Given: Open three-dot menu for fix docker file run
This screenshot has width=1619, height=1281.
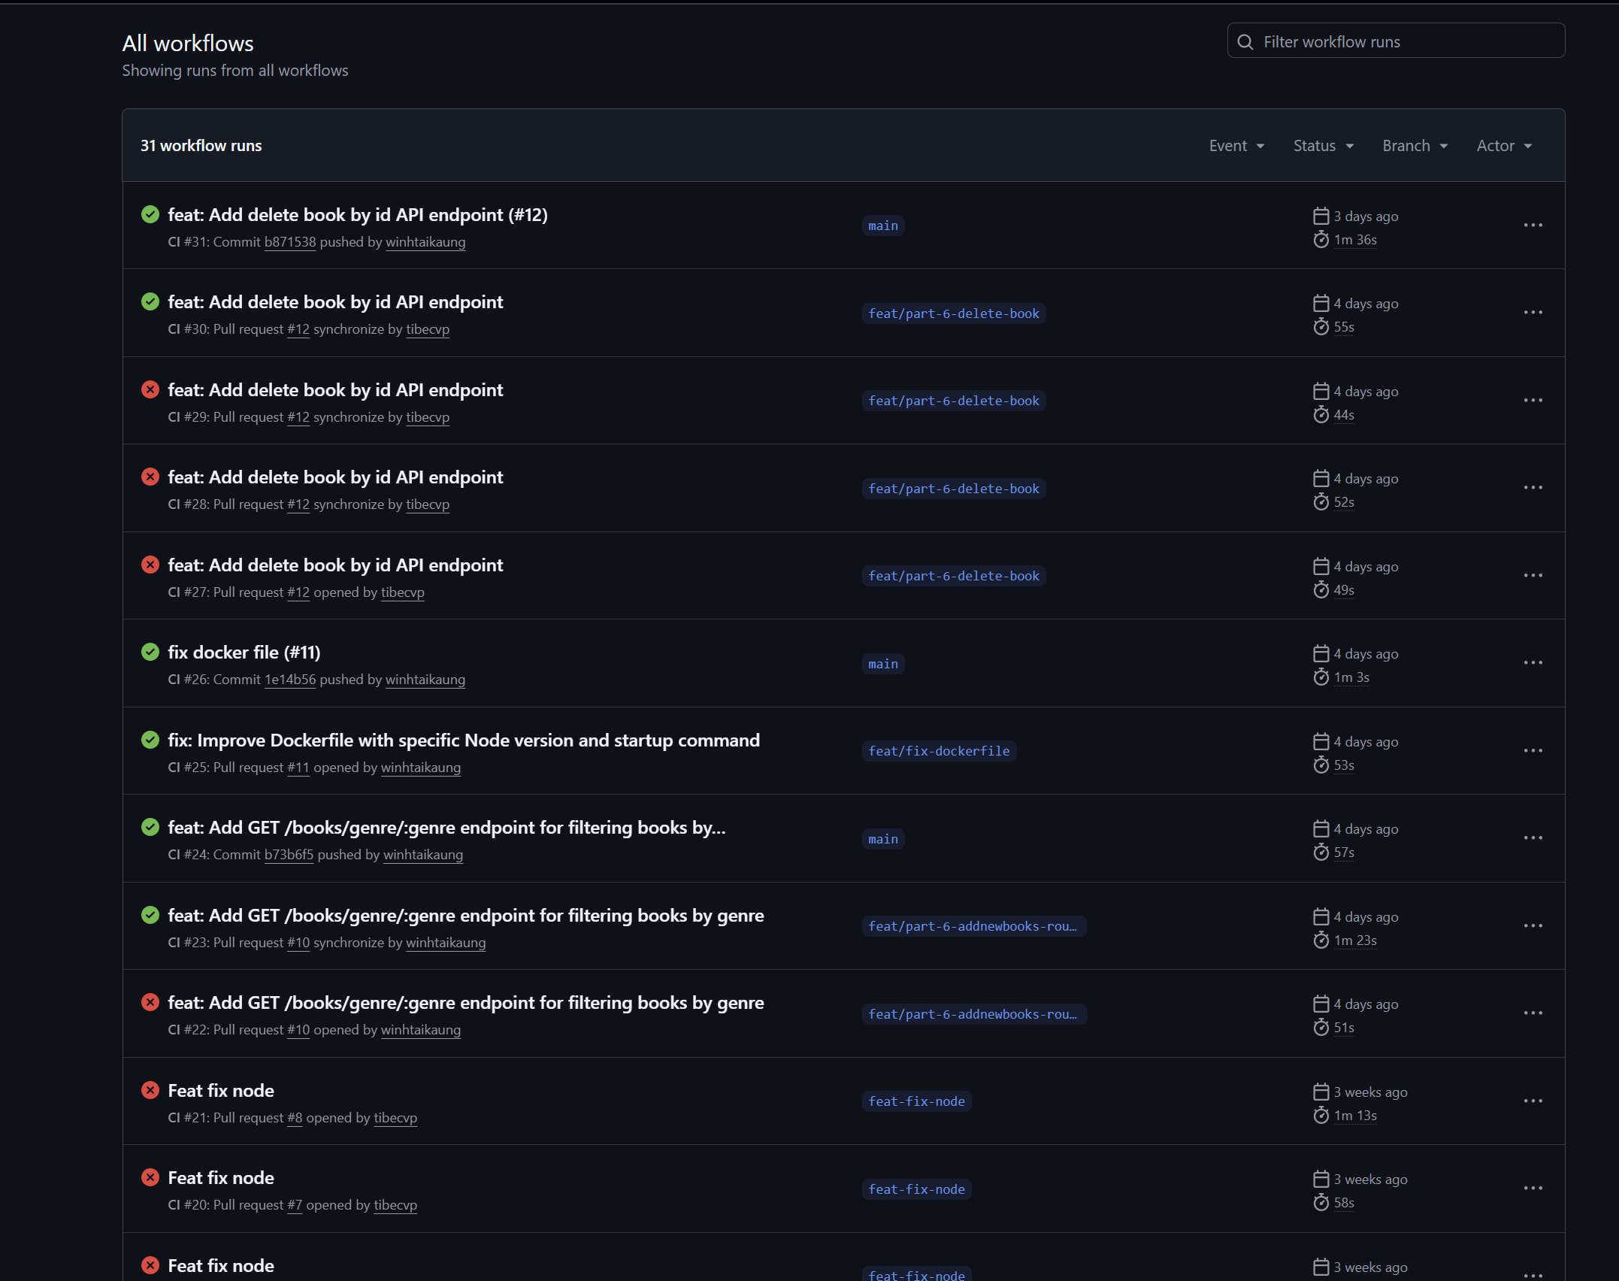Looking at the screenshot, I should coord(1533,663).
